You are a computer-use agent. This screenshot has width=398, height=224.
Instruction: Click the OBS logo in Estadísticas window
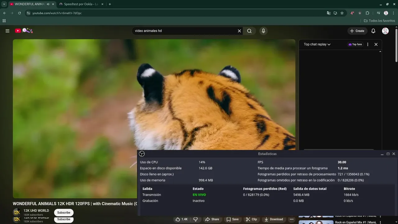[142, 154]
